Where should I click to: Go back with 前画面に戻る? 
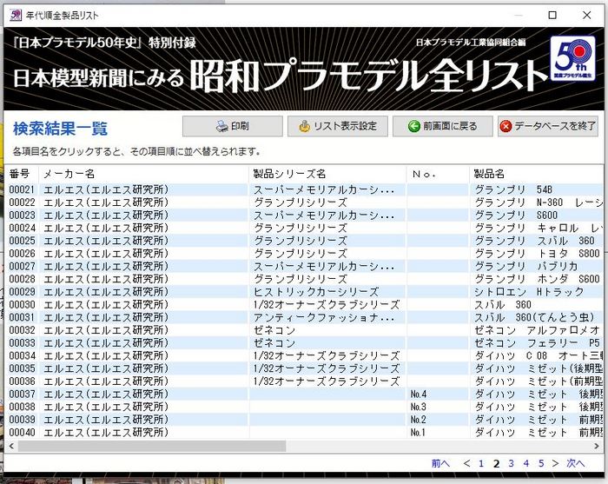[x=442, y=126]
